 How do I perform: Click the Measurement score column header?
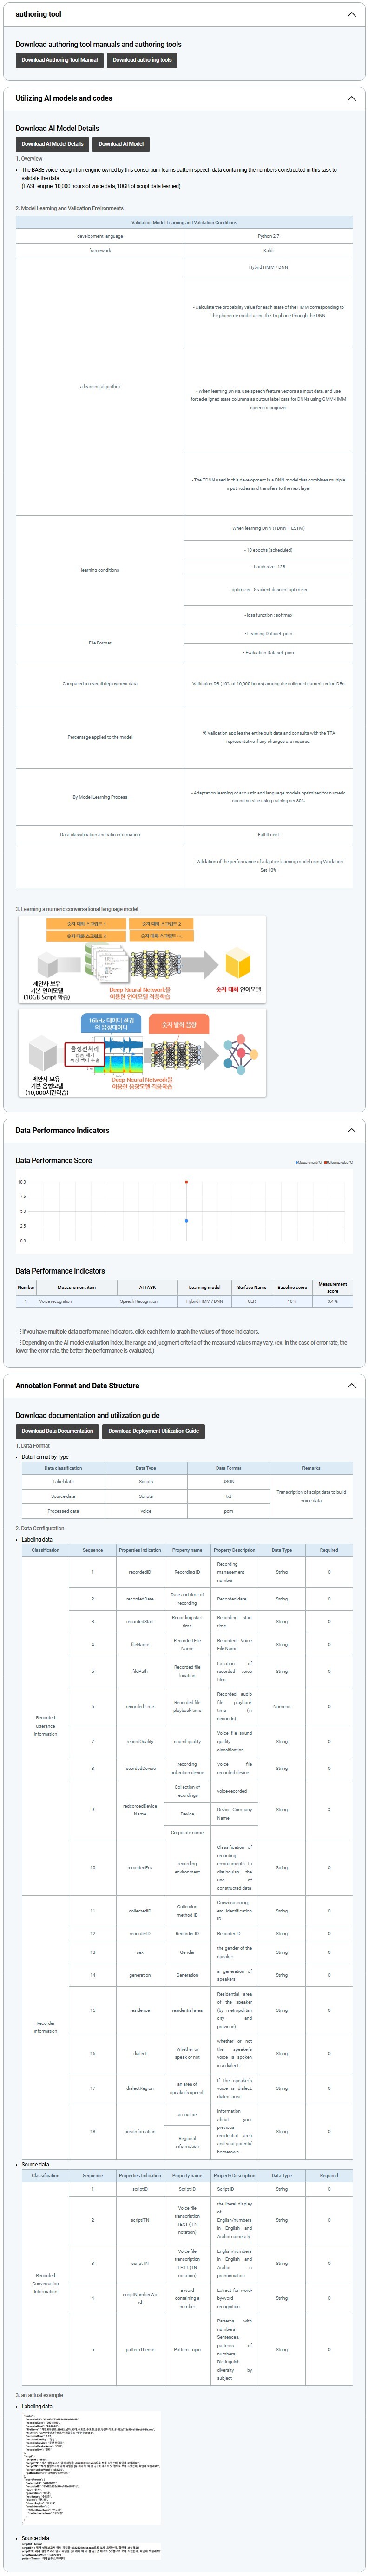(332, 1287)
